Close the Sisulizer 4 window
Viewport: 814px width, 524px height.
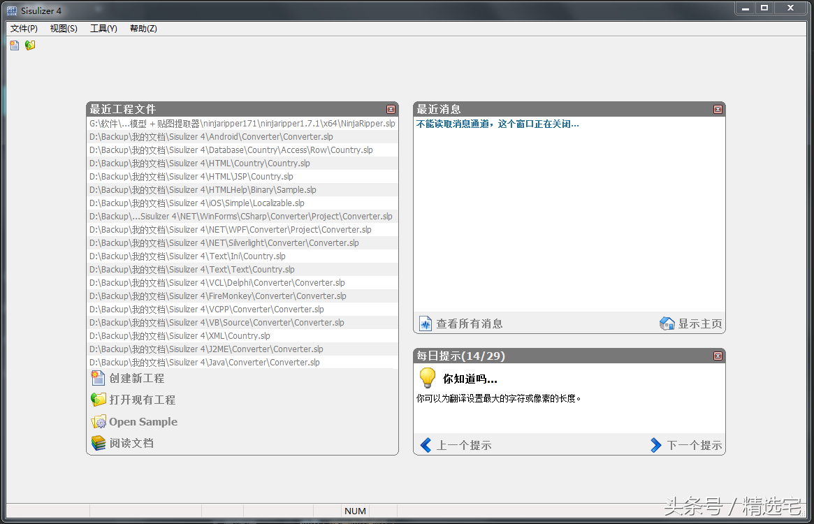[x=791, y=8]
